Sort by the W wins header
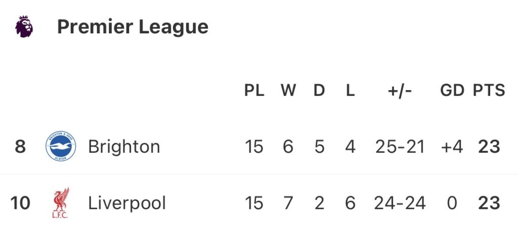The height and width of the screenshot is (235, 518). 288,90
